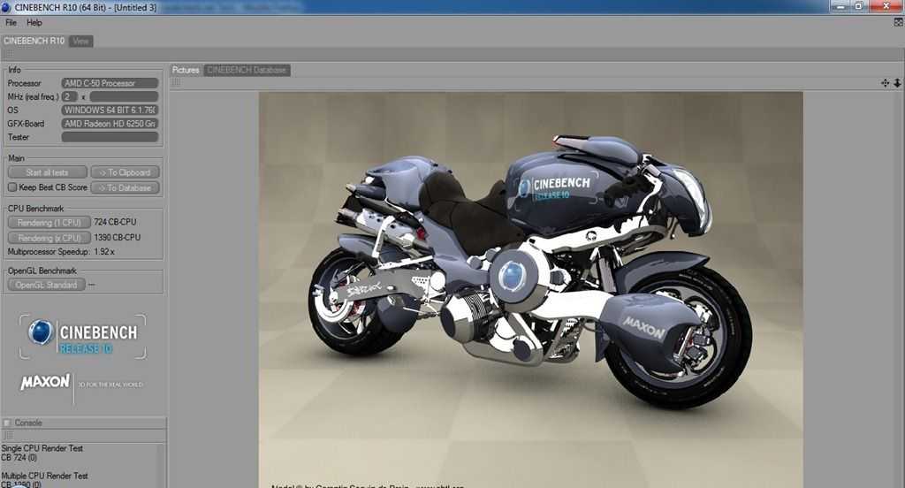Open the CINEBENCH Database tab
The height and width of the screenshot is (488, 905).
(247, 70)
